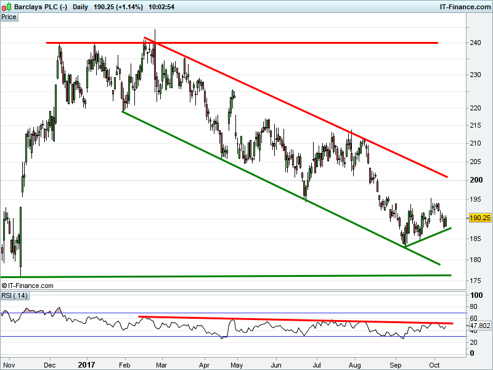Click the Nov date axis label
This screenshot has width=493, height=370.
click(9, 365)
